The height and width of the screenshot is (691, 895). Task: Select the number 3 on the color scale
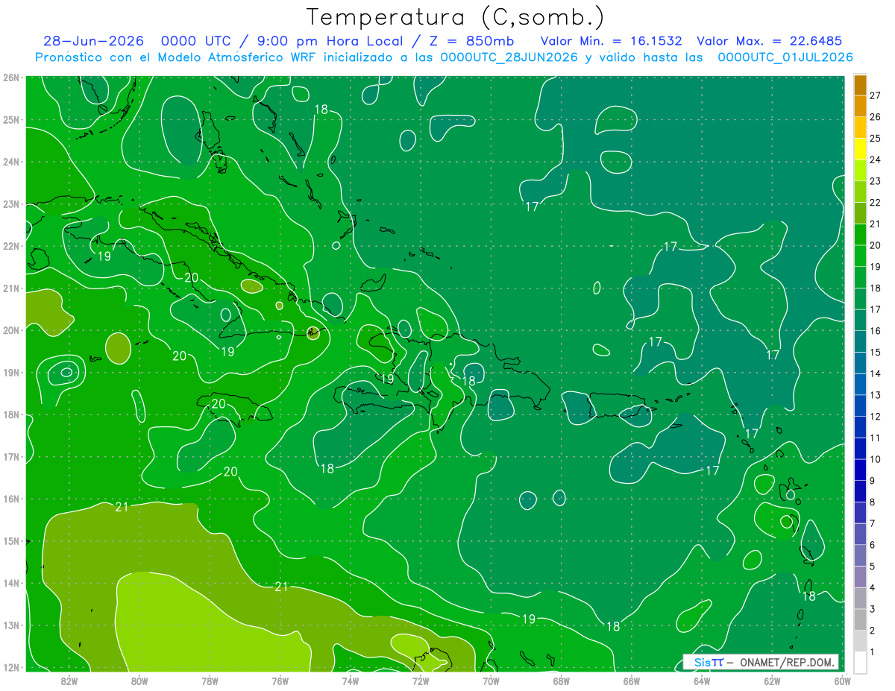[873, 609]
